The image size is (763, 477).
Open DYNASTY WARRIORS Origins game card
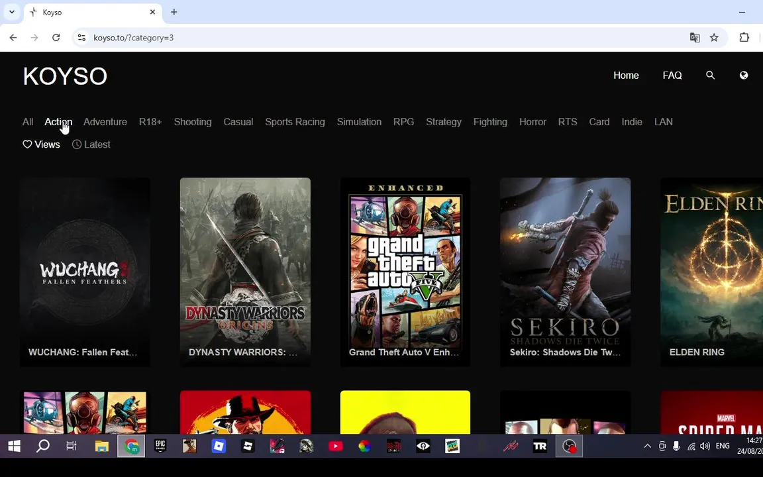pyautogui.click(x=245, y=272)
